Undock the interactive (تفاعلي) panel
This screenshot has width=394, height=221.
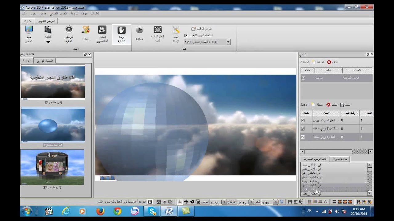(368, 54)
